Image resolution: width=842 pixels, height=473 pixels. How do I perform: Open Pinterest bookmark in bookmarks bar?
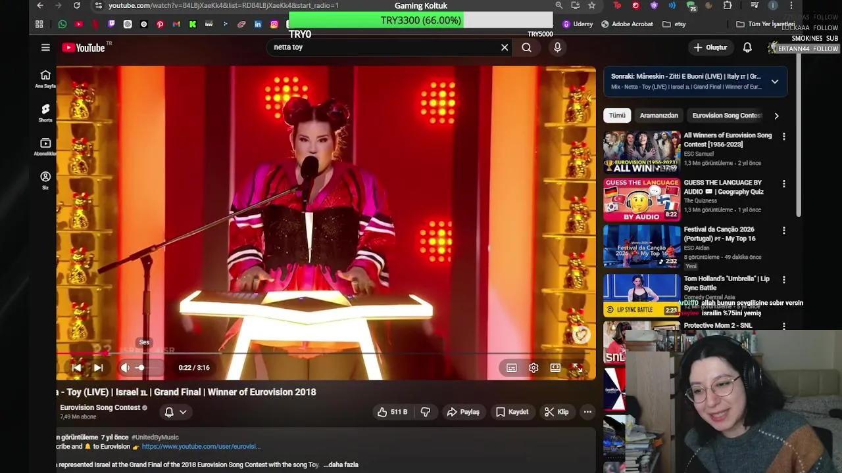160,24
